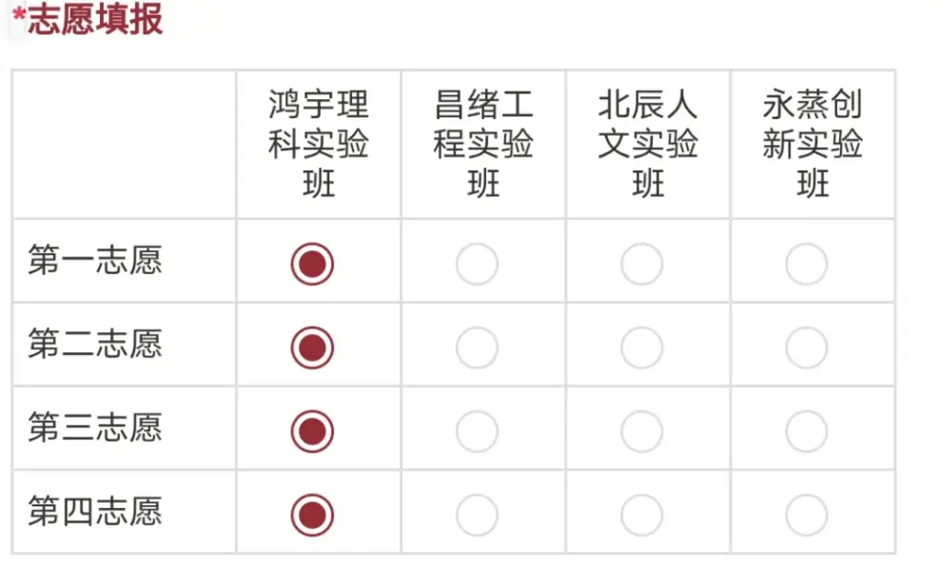Click selected 鸿宇理科实验班 radio for 第三志愿
Viewport: 939px width, 574px height.
(313, 432)
